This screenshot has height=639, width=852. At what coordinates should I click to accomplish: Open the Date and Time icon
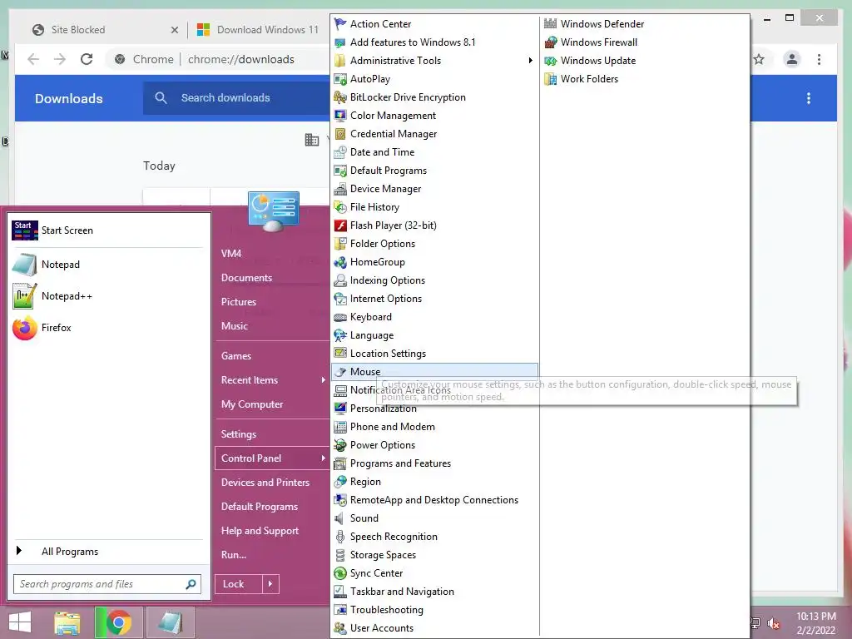(x=340, y=152)
